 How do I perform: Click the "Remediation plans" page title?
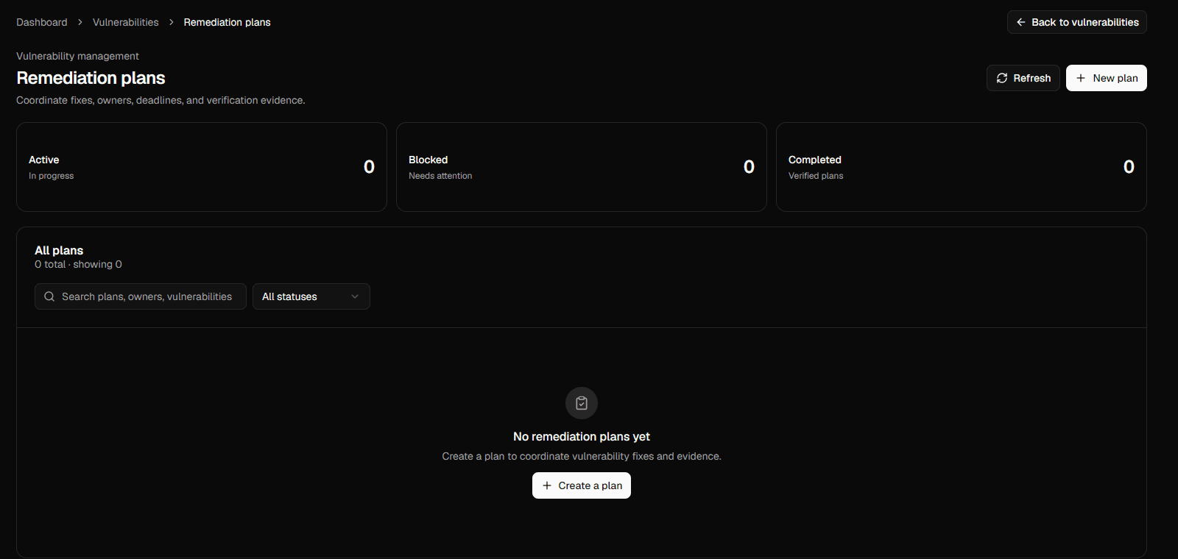click(x=91, y=78)
